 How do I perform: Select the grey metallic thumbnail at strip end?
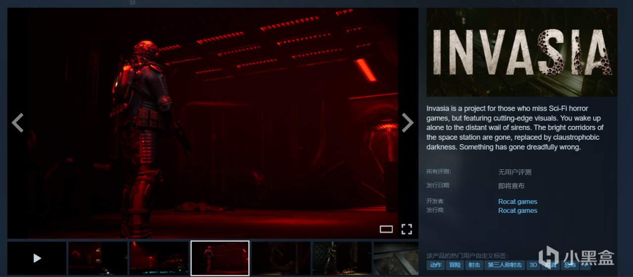point(396,258)
